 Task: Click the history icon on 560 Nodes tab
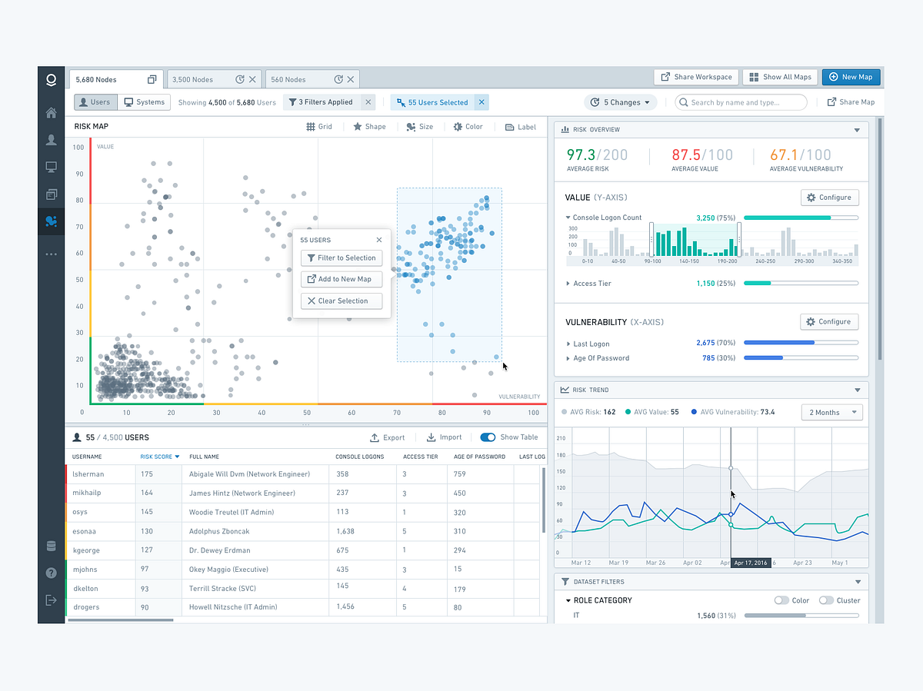(x=338, y=79)
